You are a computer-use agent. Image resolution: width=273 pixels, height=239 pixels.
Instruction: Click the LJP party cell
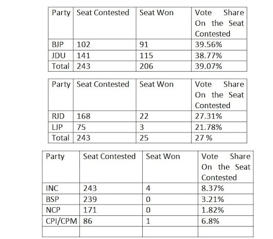click(x=61, y=127)
